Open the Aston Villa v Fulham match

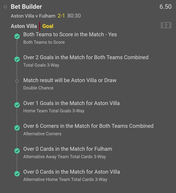(x=33, y=16)
